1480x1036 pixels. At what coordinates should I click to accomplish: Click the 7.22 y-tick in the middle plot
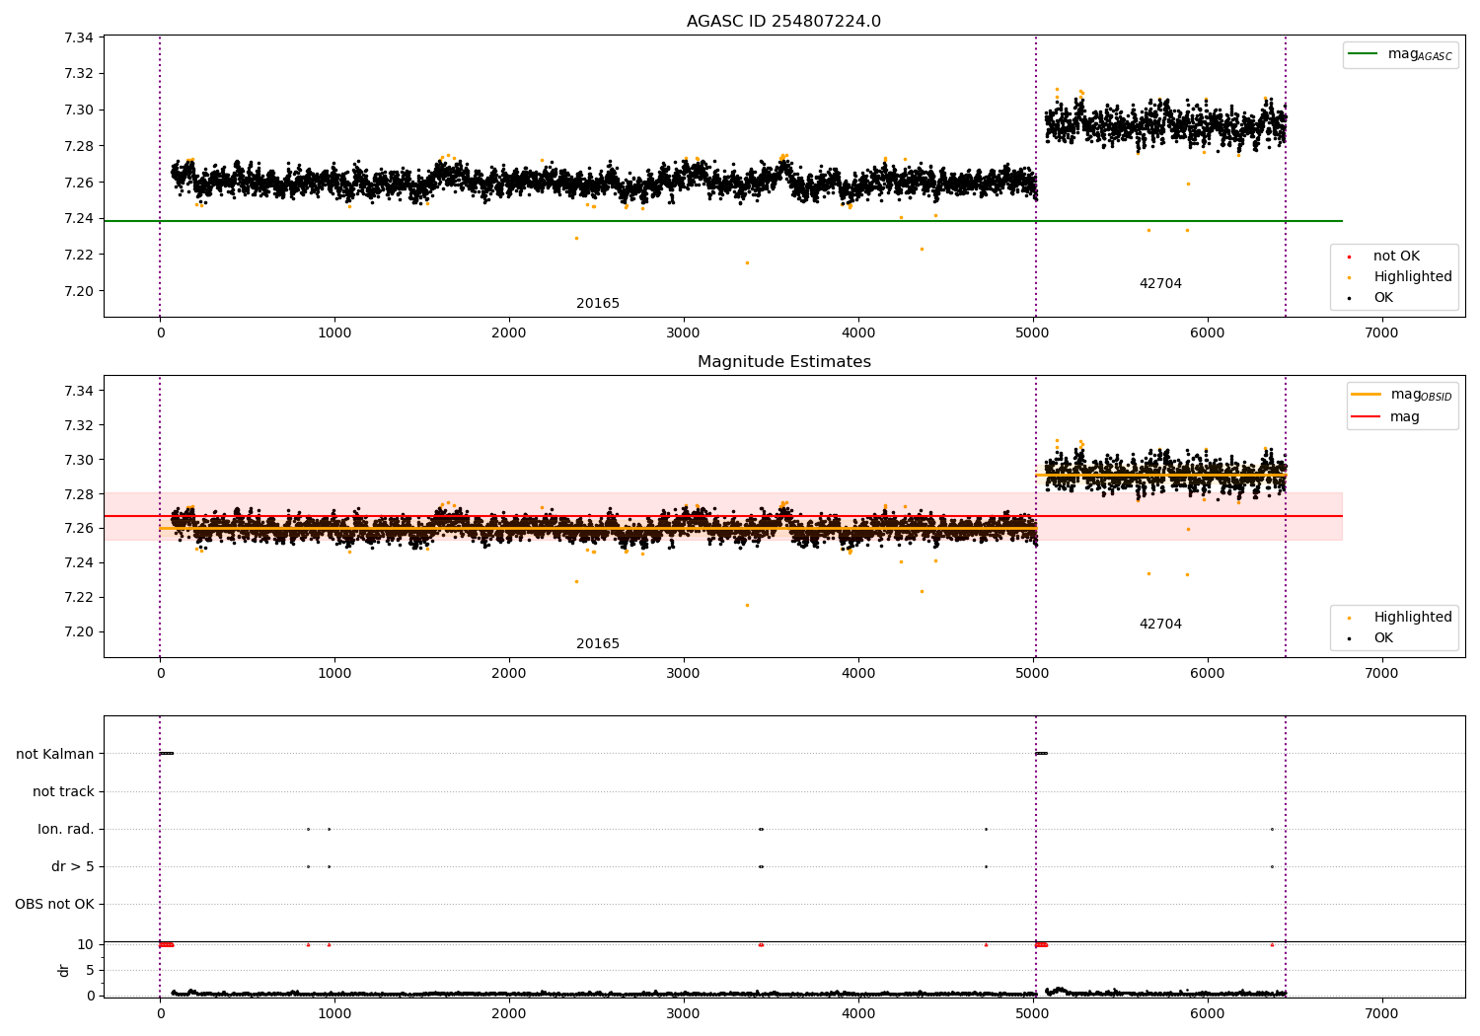coord(79,597)
